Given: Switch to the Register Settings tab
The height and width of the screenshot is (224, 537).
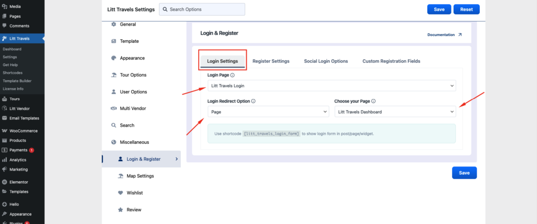Looking at the screenshot, I should tap(271, 61).
